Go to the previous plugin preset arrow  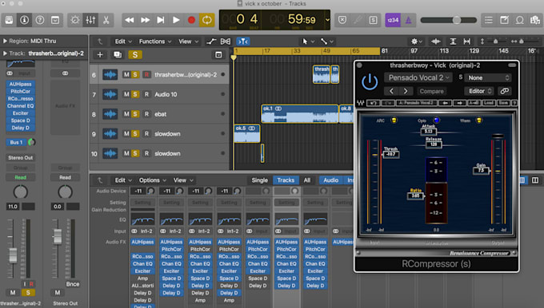coord(392,91)
